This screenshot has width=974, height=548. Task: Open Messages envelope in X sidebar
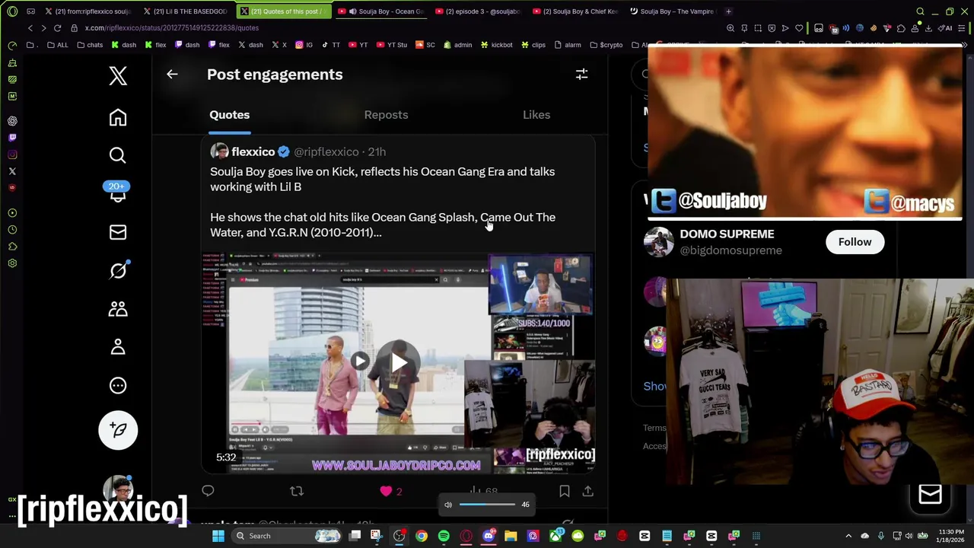[x=117, y=232]
